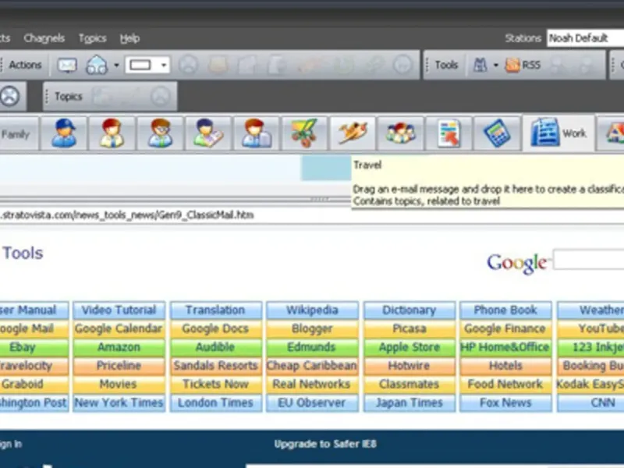Select the Family category tab

point(18,134)
